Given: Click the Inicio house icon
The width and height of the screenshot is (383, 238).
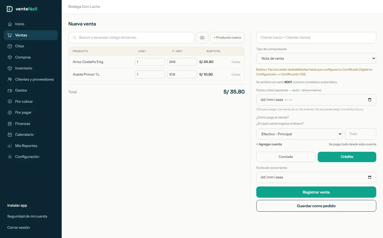Looking at the screenshot, I should coord(10,24).
